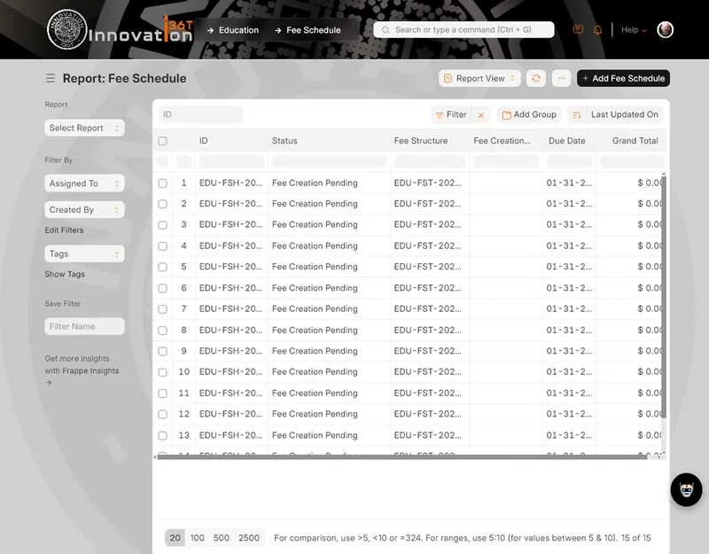Click row 12 grand total $ 0.00 cell

(x=650, y=414)
